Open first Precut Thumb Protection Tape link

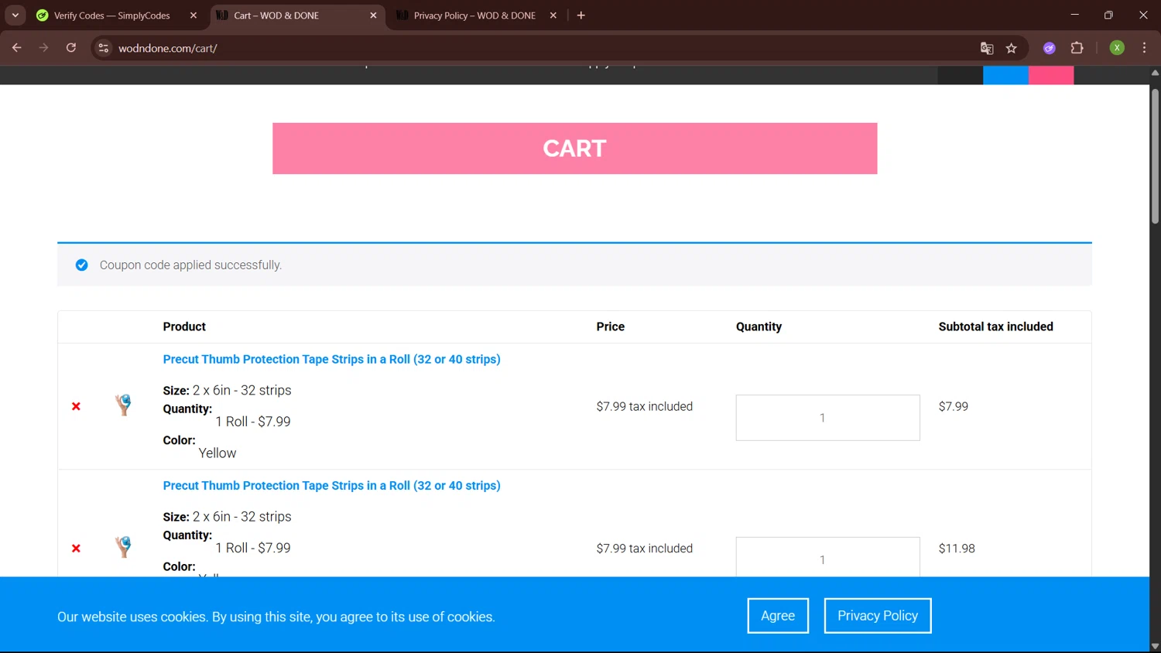click(x=331, y=359)
